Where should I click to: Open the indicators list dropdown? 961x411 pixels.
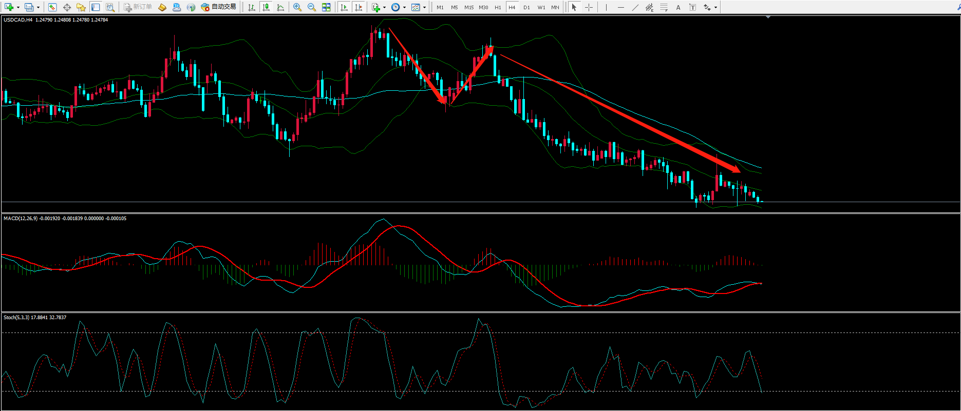(384, 7)
